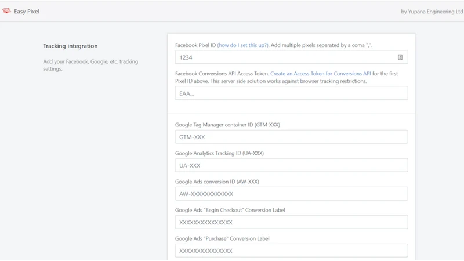Click the "by Yupana Engineering Ltd" text
This screenshot has width=464, height=261.
[432, 12]
